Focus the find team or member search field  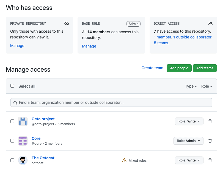[x=111, y=102]
